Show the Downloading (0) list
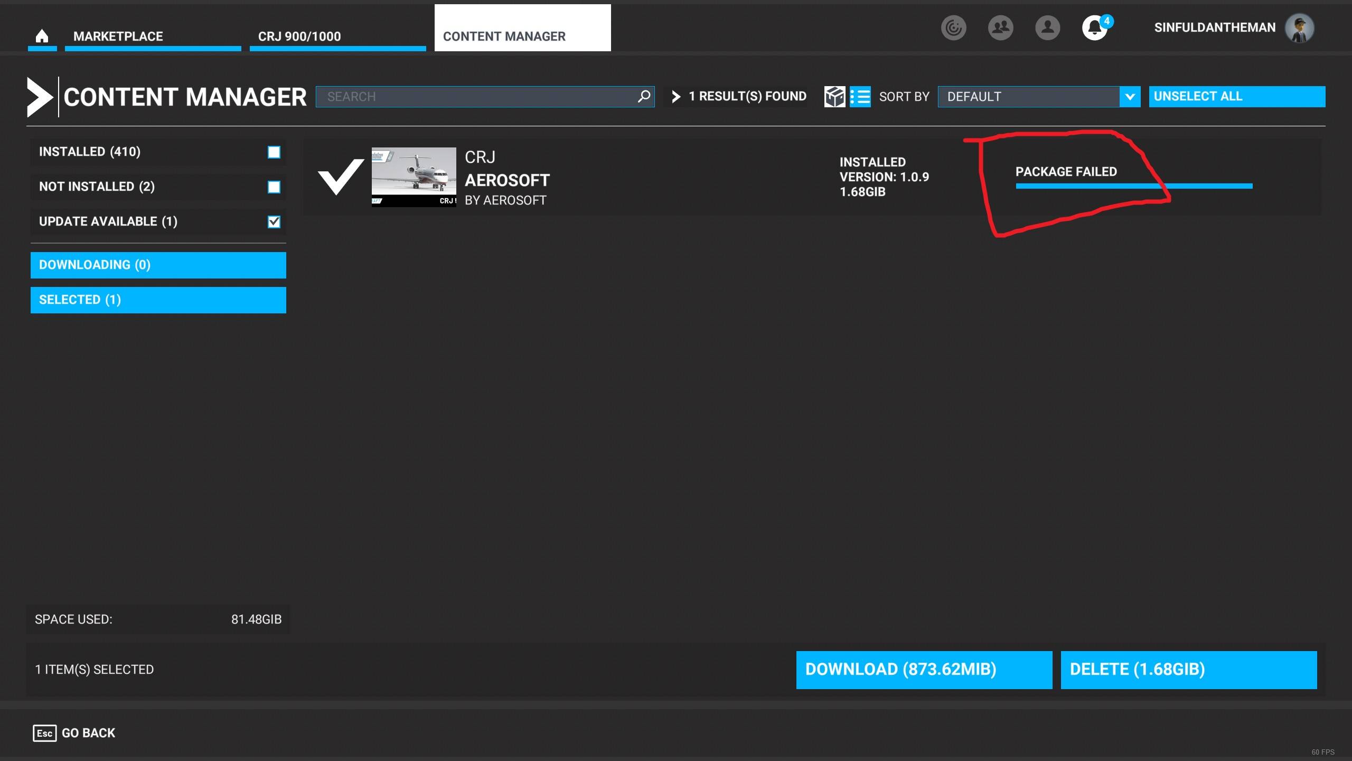 pyautogui.click(x=158, y=265)
